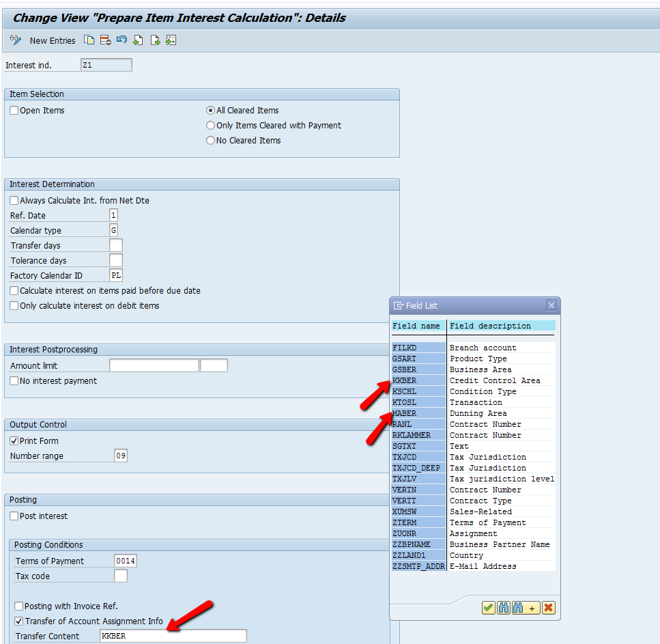
Task: Click the Tax code input field
Action: [x=120, y=576]
